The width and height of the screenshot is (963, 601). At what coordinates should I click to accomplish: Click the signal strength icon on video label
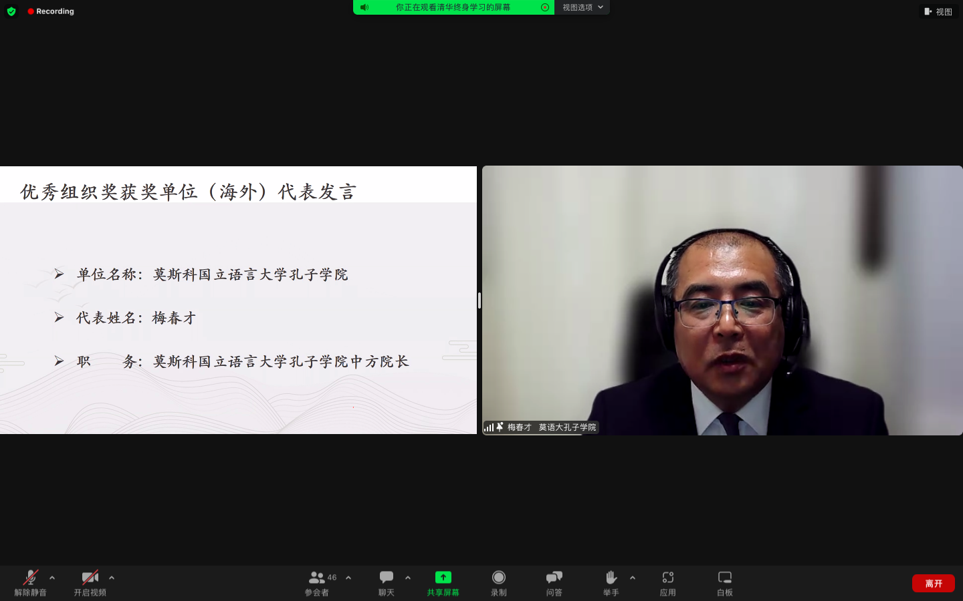tap(489, 427)
